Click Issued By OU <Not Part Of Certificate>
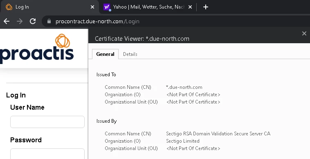The height and width of the screenshot is (159, 310). (x=193, y=148)
